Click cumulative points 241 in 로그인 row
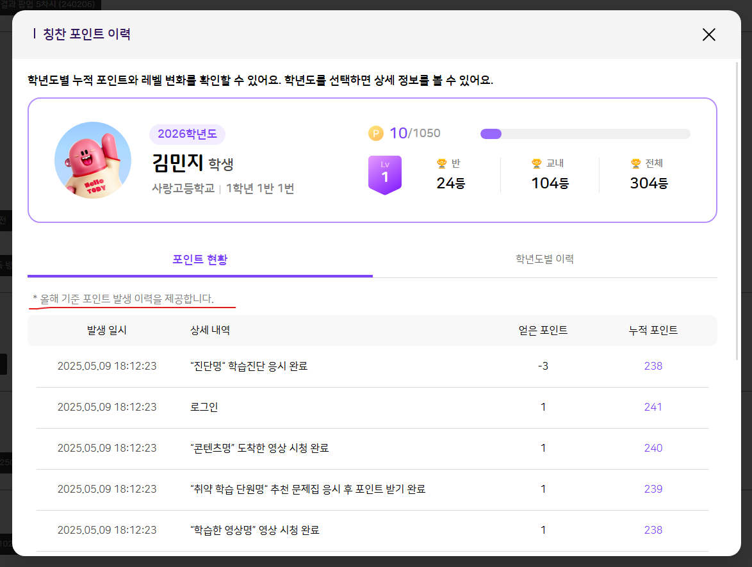The width and height of the screenshot is (752, 567). click(x=653, y=407)
